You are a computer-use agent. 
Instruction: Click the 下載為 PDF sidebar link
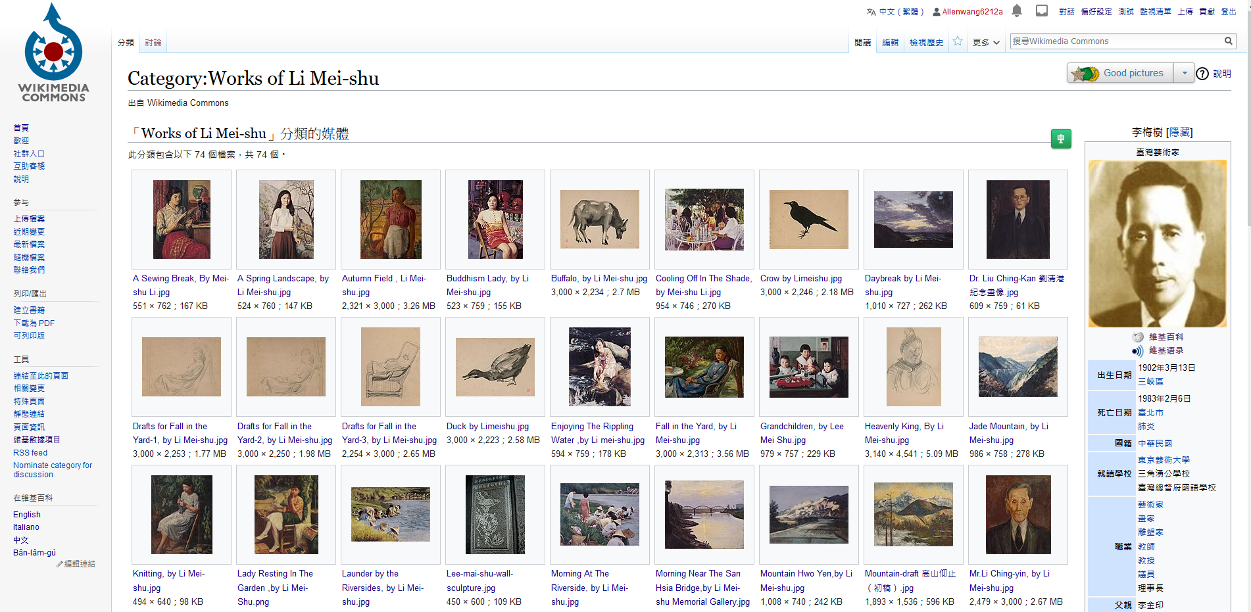point(34,323)
